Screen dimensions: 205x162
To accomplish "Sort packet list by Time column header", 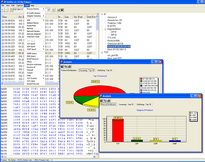I will 9,17.
